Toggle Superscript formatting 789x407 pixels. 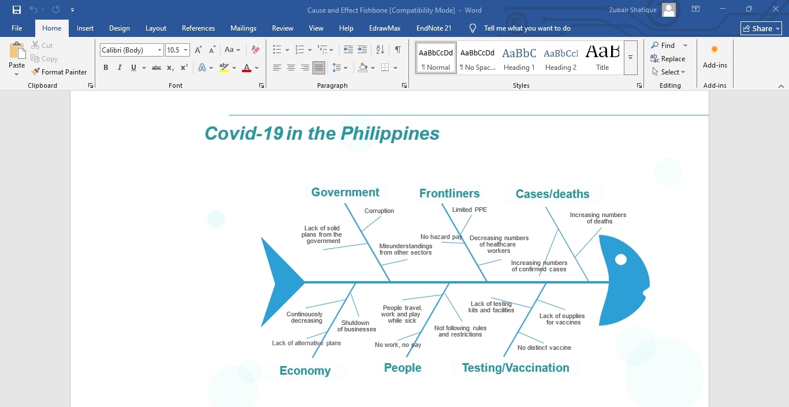point(184,68)
